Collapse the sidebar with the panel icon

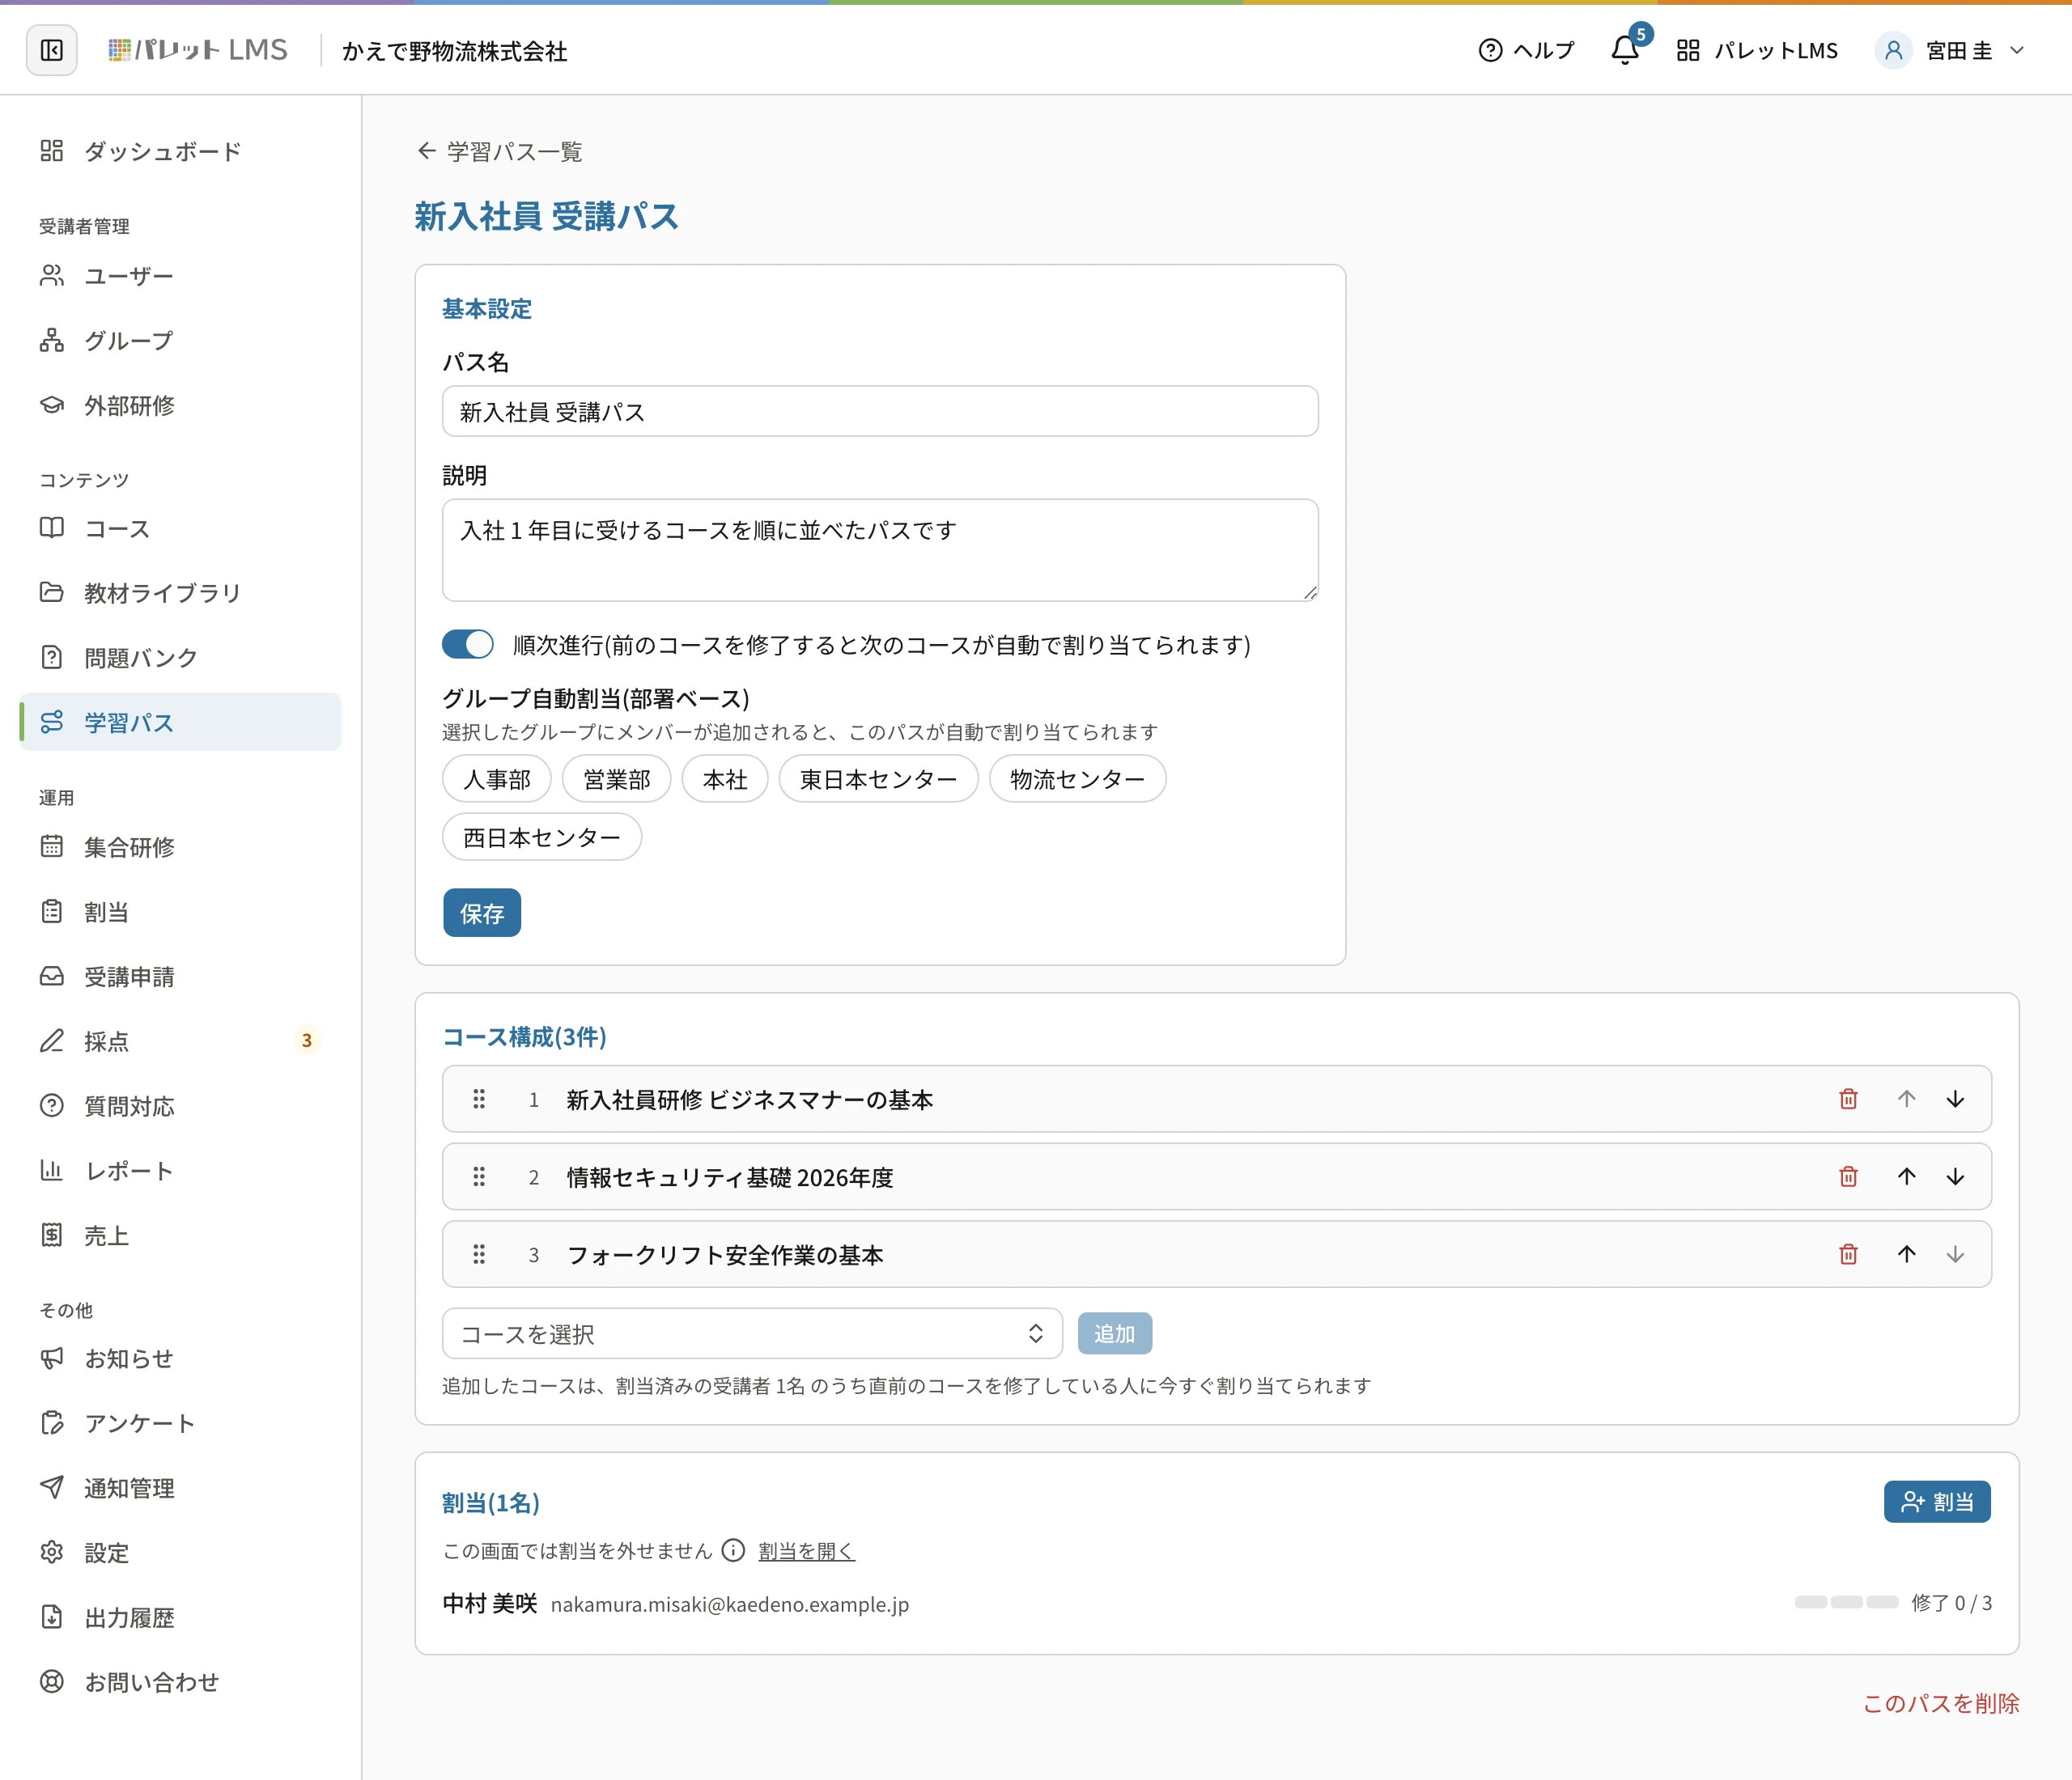click(x=51, y=50)
